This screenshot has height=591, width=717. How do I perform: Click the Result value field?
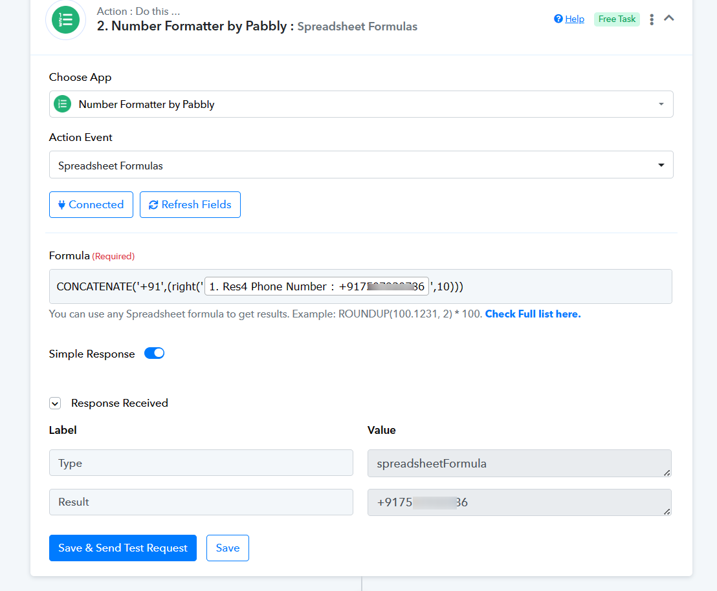[520, 502]
